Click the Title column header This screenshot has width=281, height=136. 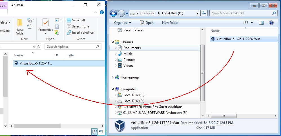click(x=70, y=55)
